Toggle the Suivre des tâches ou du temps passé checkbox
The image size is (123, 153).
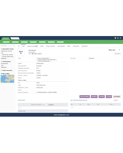pyautogui.click(x=37, y=60)
